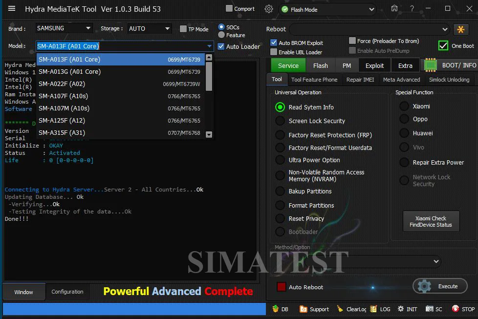
Task: Select Format Partitions option
Action: (280, 205)
